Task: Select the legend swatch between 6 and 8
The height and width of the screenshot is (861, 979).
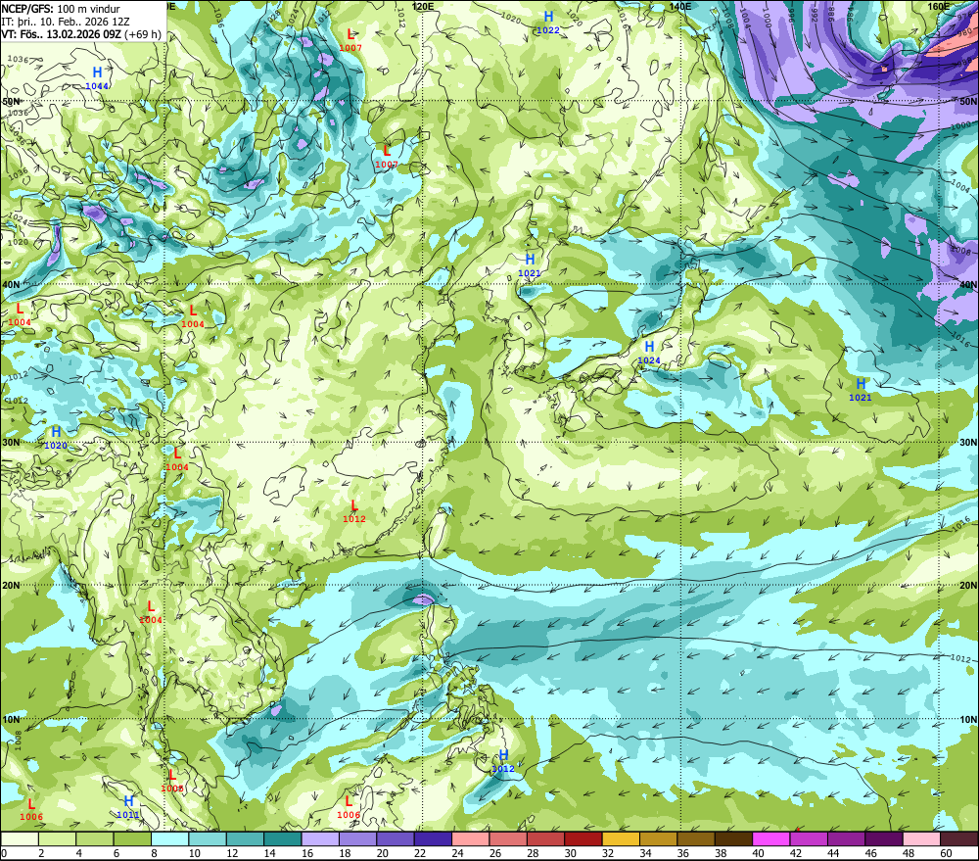Action: (132, 839)
